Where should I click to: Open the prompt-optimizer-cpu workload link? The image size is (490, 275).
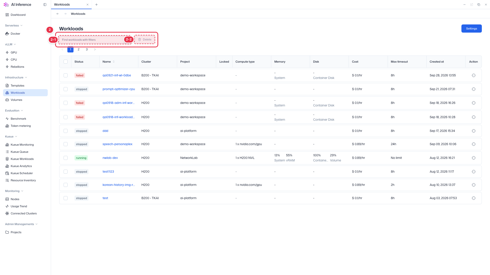(x=119, y=89)
